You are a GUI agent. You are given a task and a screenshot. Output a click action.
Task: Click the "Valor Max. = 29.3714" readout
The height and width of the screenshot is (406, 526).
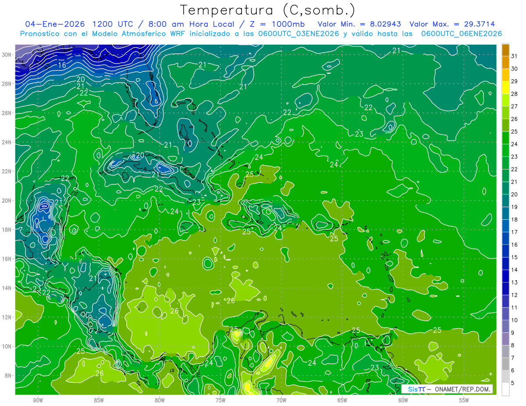click(x=452, y=24)
